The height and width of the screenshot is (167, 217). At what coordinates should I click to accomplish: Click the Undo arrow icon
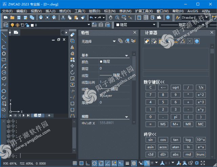(91, 18)
